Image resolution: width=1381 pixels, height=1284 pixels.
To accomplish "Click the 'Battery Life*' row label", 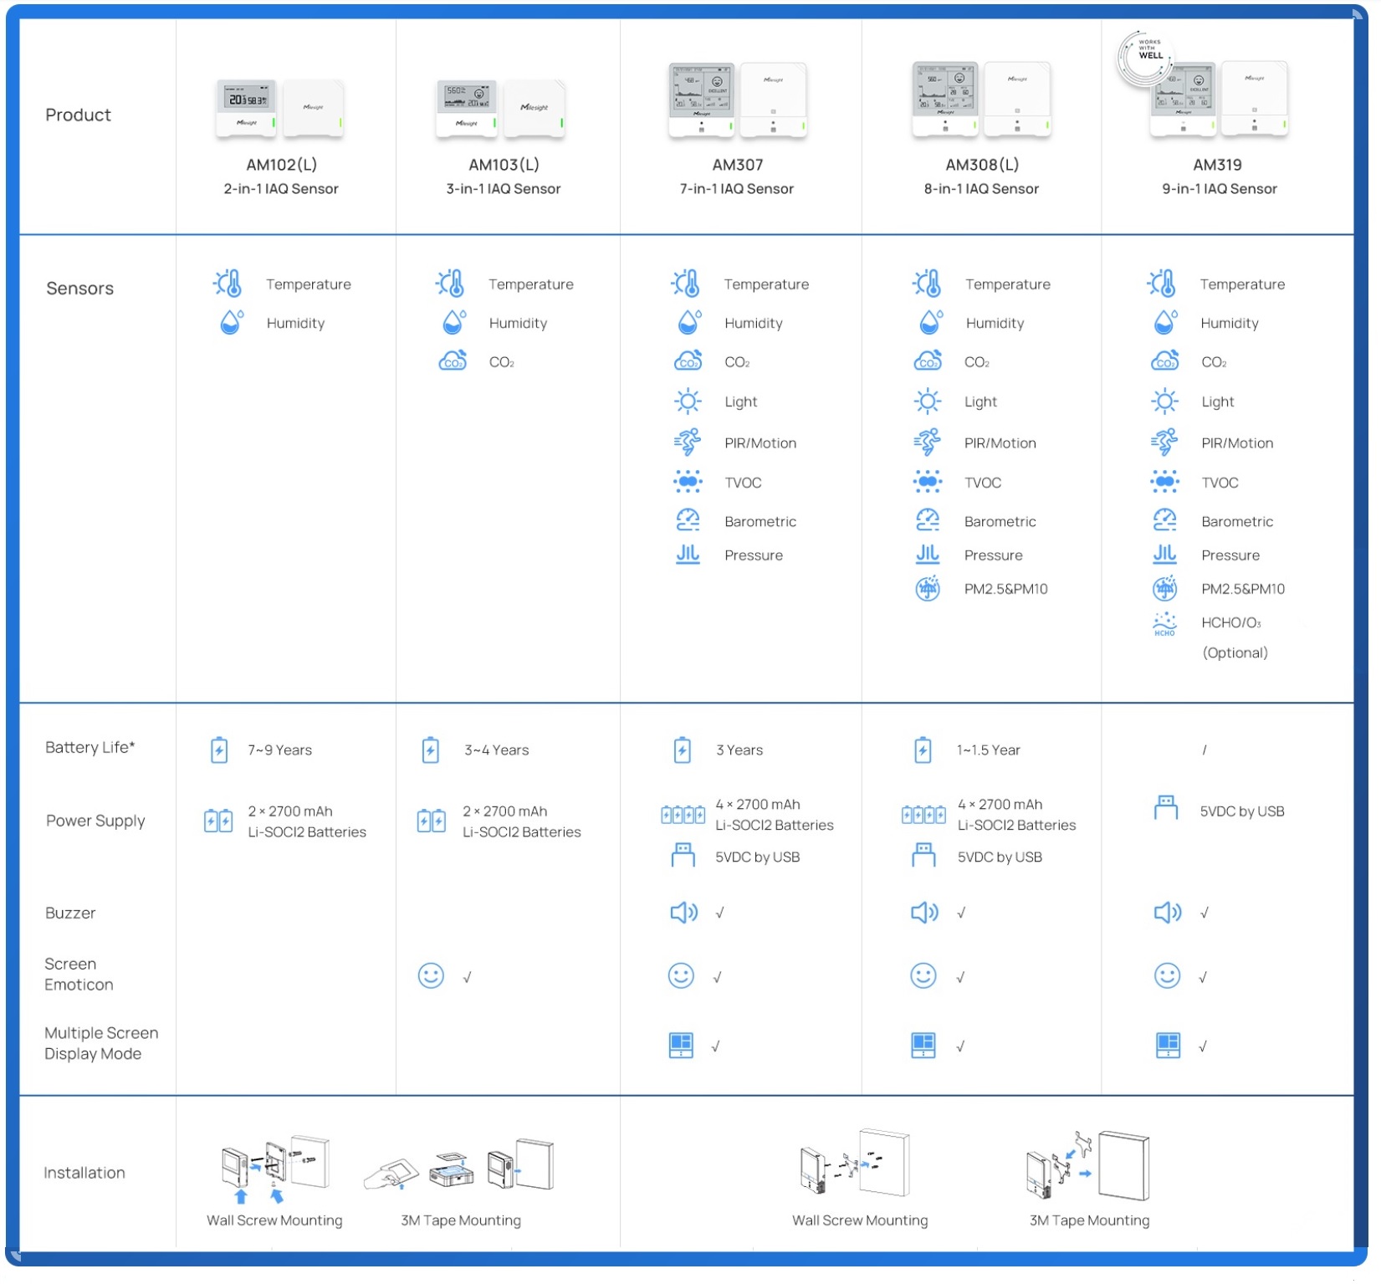I will point(90,747).
